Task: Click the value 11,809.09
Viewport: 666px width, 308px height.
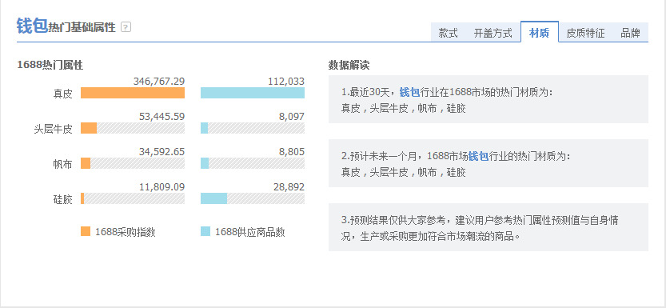Action: coord(162,187)
